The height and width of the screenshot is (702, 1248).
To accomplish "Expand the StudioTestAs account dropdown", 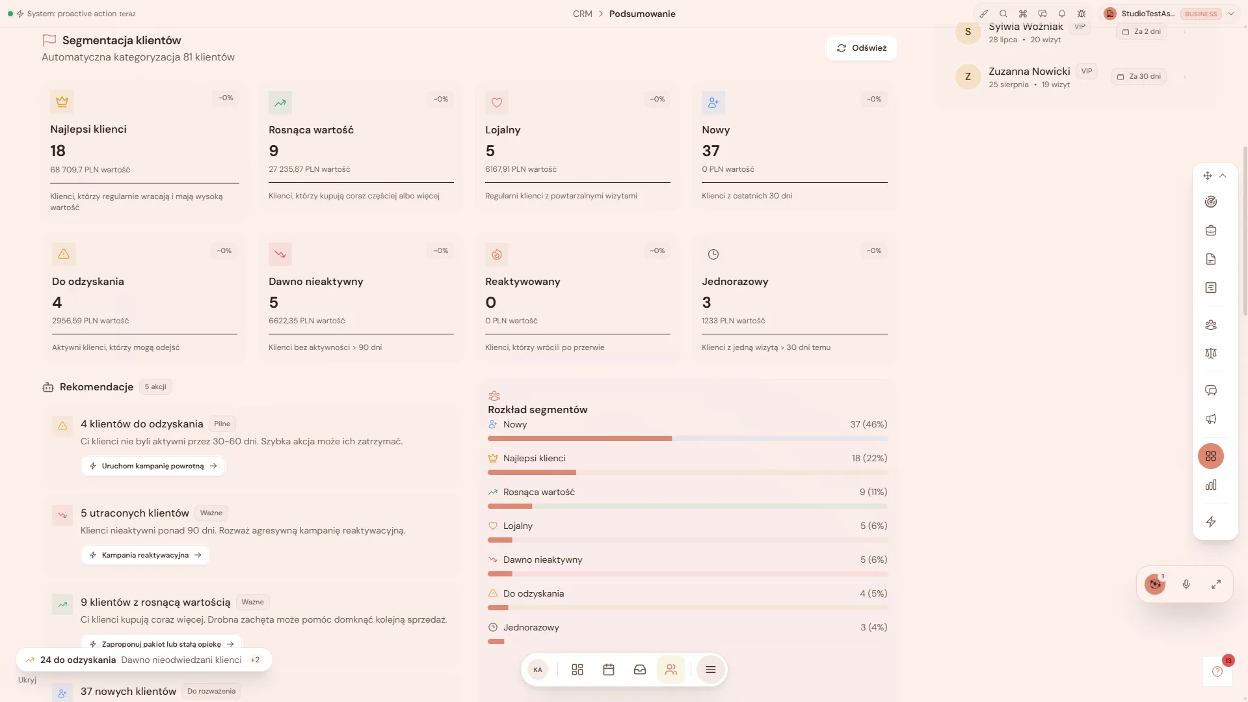I will click(1231, 14).
